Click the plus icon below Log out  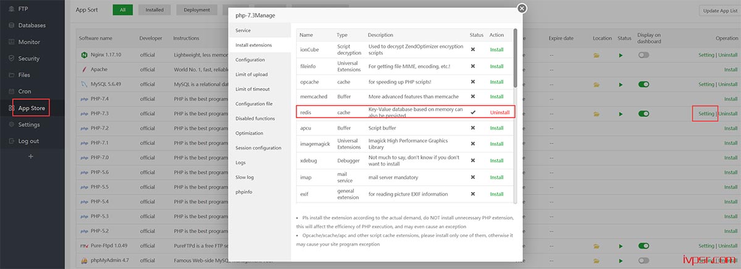(x=31, y=156)
